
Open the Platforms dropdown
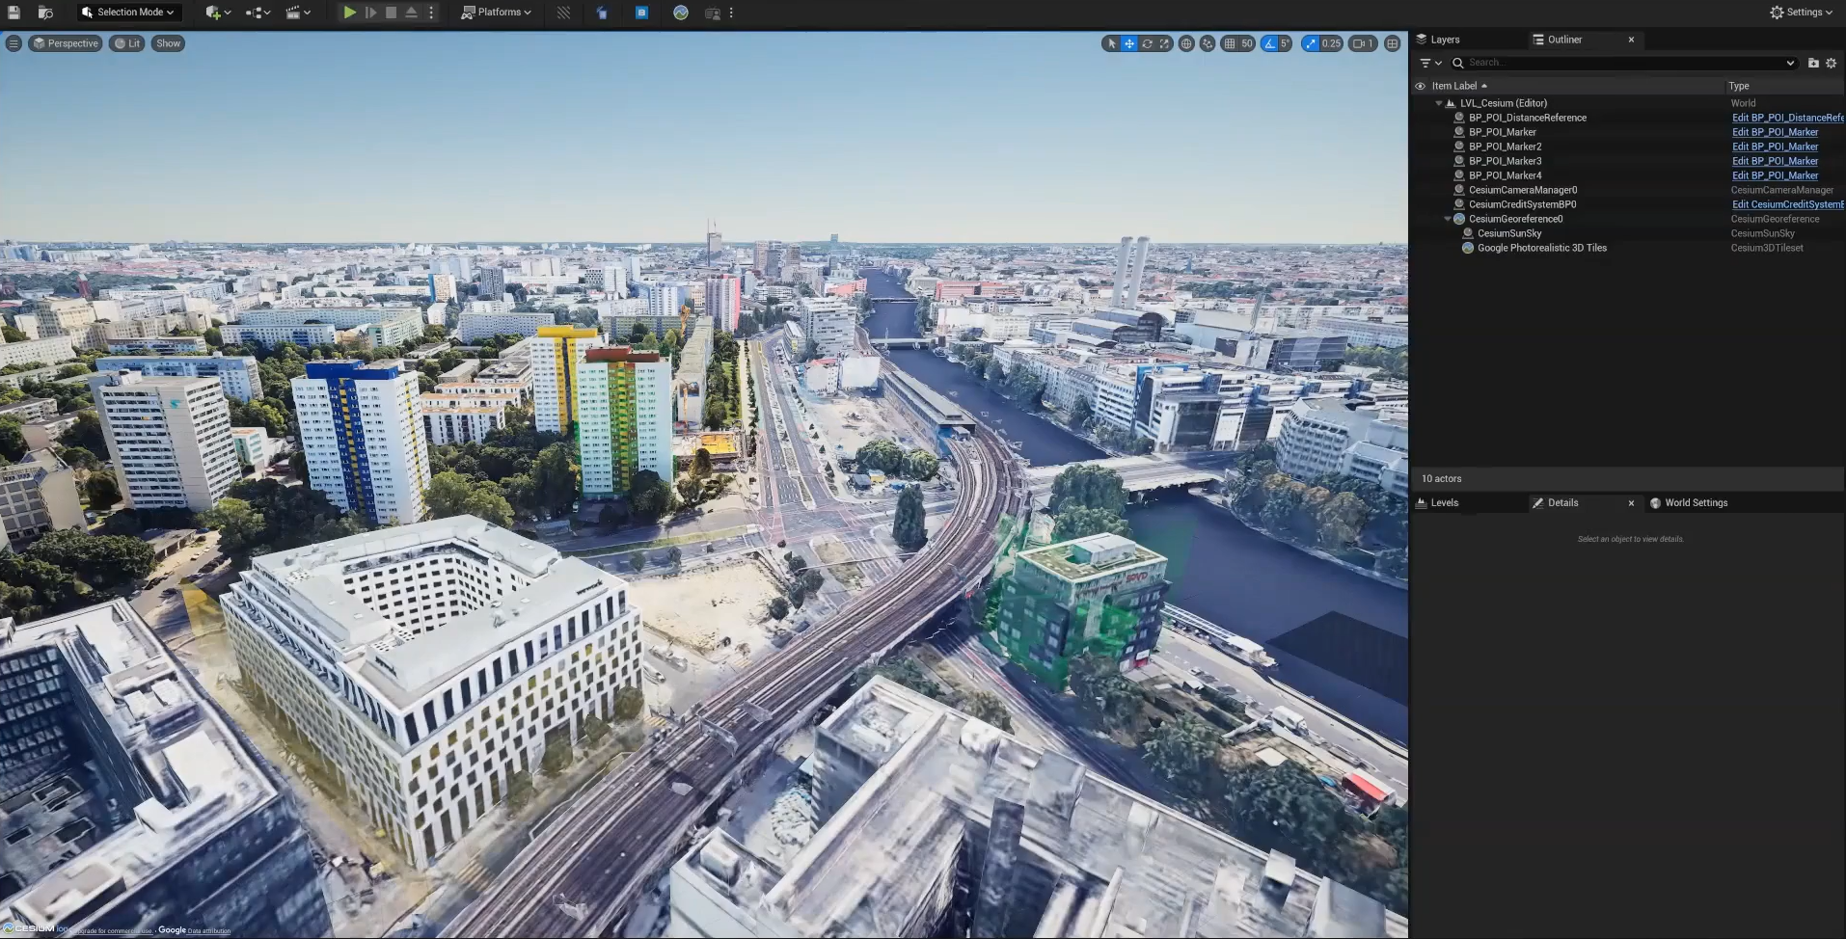pos(497,13)
